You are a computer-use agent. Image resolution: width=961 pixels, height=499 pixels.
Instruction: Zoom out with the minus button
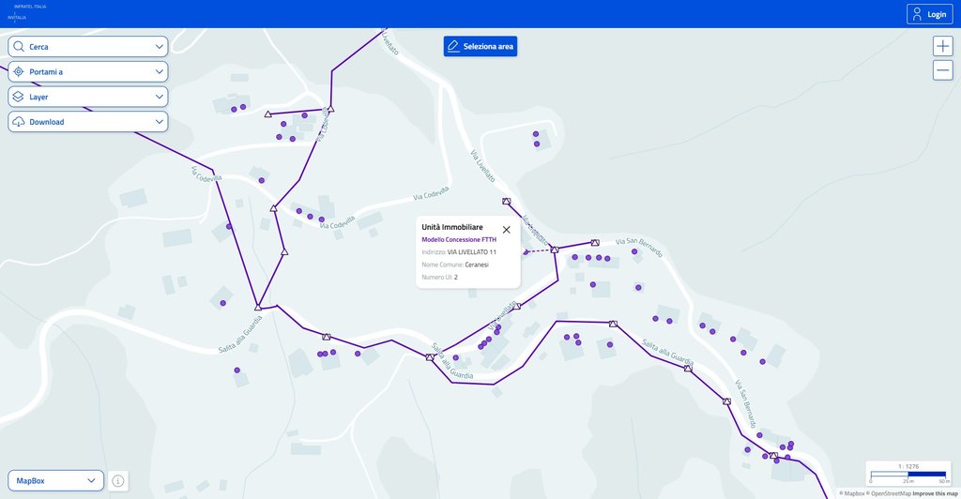(x=942, y=70)
